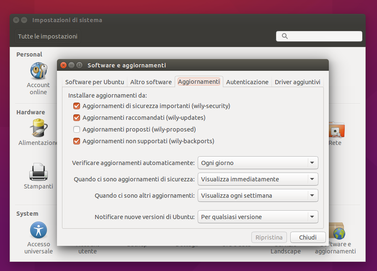
Task: Click 'Installare aggiornamenti da:' heading
Action: 108,95
